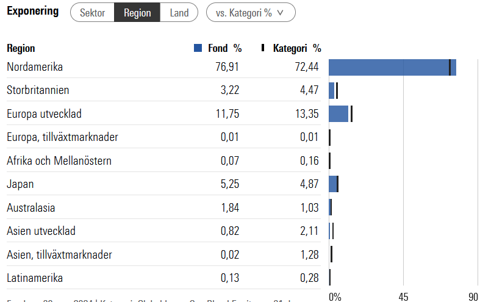Expand the vs. Kategori % dropdown

click(x=251, y=13)
